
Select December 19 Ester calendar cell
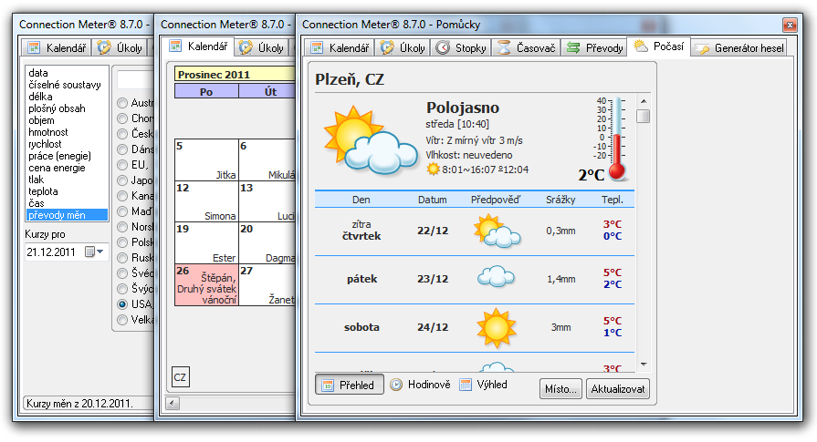click(206, 243)
